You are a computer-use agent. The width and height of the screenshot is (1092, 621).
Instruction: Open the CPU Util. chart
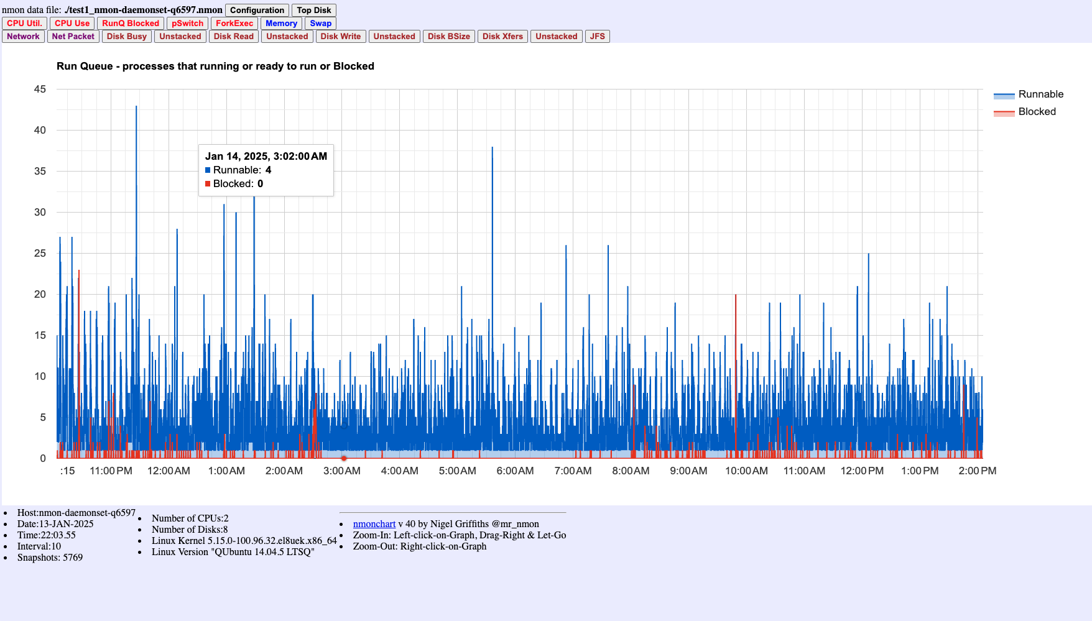click(x=24, y=23)
